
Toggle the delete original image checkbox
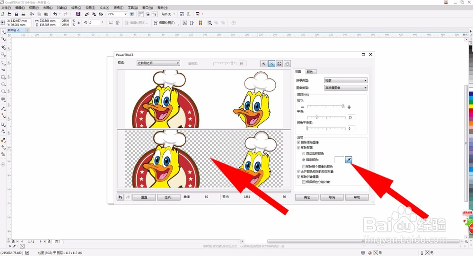(x=298, y=142)
